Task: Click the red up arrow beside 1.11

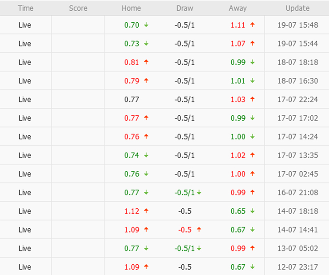Action: (253, 25)
